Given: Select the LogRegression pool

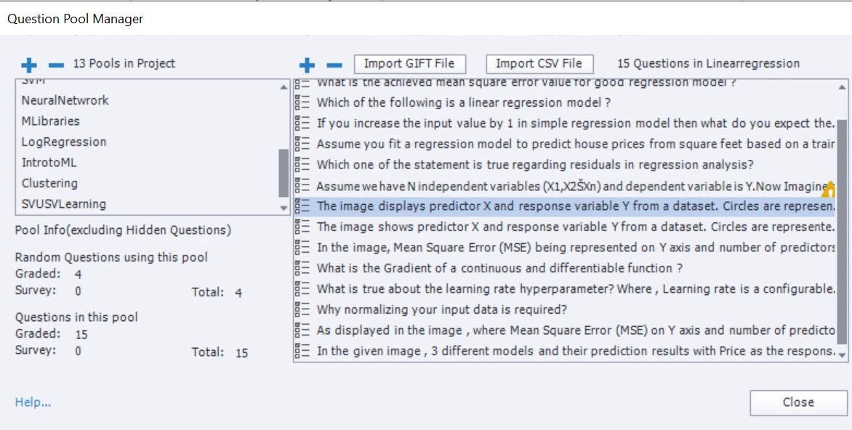Looking at the screenshot, I should click(64, 142).
